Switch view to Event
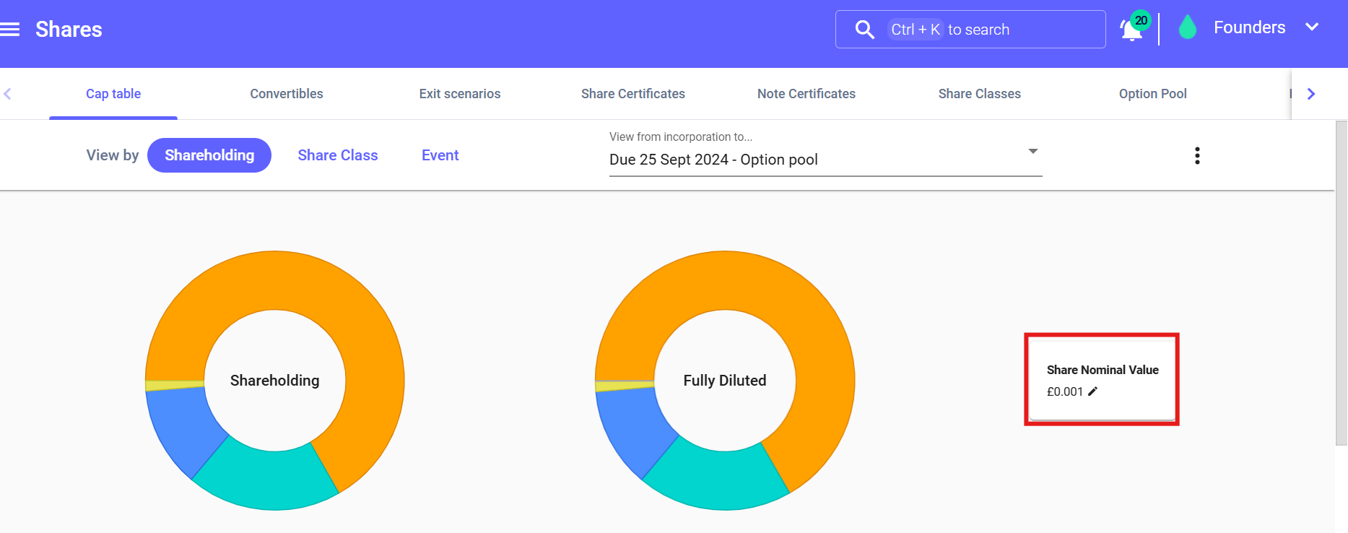The image size is (1348, 533). [x=440, y=155]
